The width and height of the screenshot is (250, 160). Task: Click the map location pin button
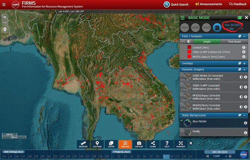pyautogui.click(x=5, y=29)
